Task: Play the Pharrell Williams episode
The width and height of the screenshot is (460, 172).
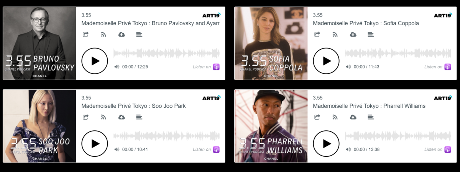Action: pos(326,143)
